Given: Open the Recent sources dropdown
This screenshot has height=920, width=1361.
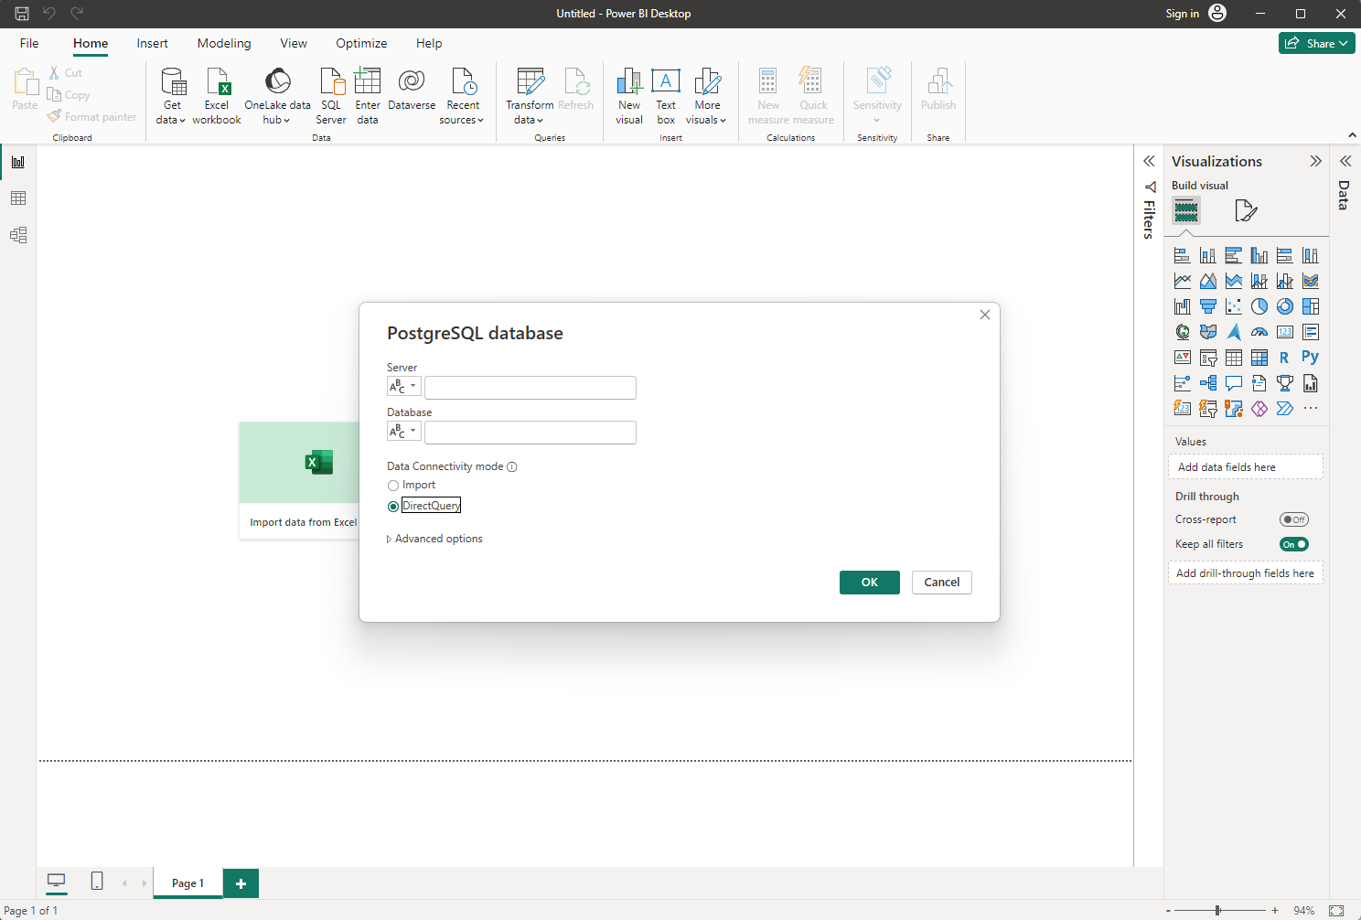Looking at the screenshot, I should 462,96.
